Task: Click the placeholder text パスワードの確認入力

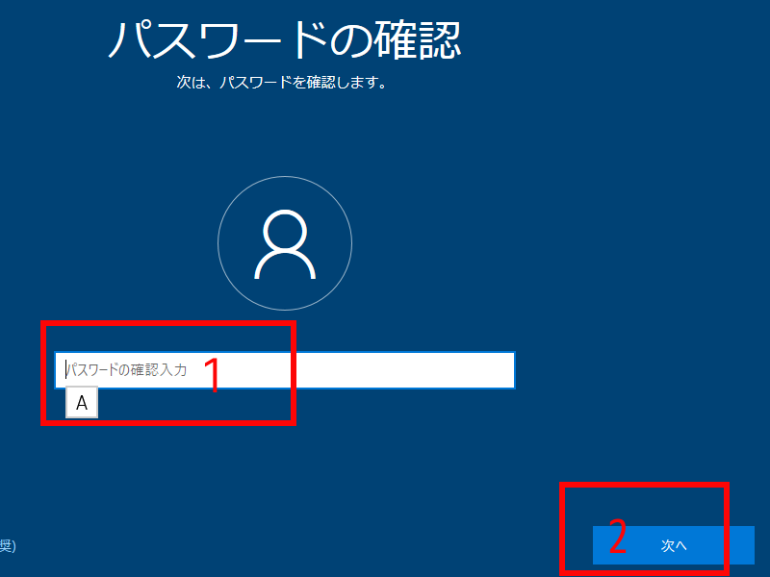Action: pyautogui.click(x=126, y=369)
